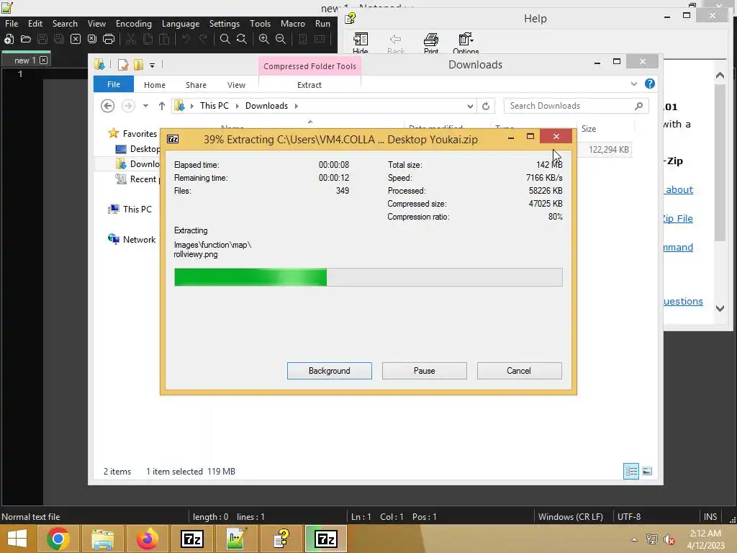This screenshot has height=553, width=737.
Task: Click New folder quick-access icon in Downloads
Action: (138, 65)
